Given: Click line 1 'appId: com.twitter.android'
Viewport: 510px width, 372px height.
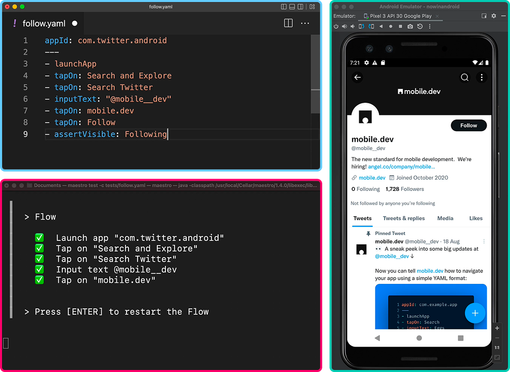Looking at the screenshot, I should point(106,40).
